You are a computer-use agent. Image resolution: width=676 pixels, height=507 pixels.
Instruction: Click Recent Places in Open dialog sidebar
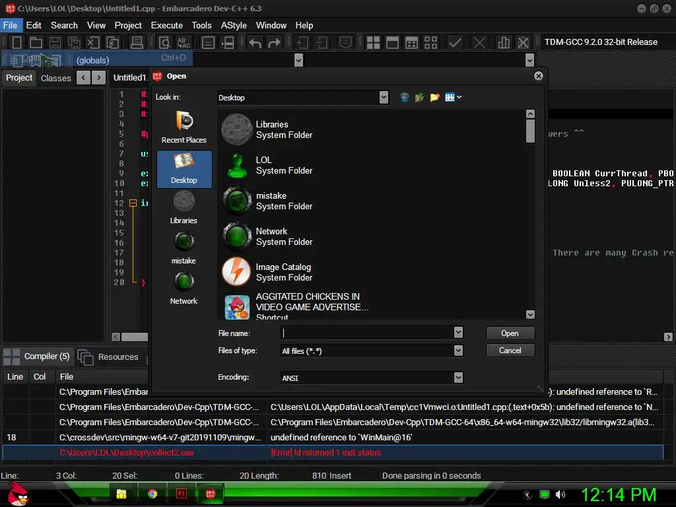tap(184, 127)
